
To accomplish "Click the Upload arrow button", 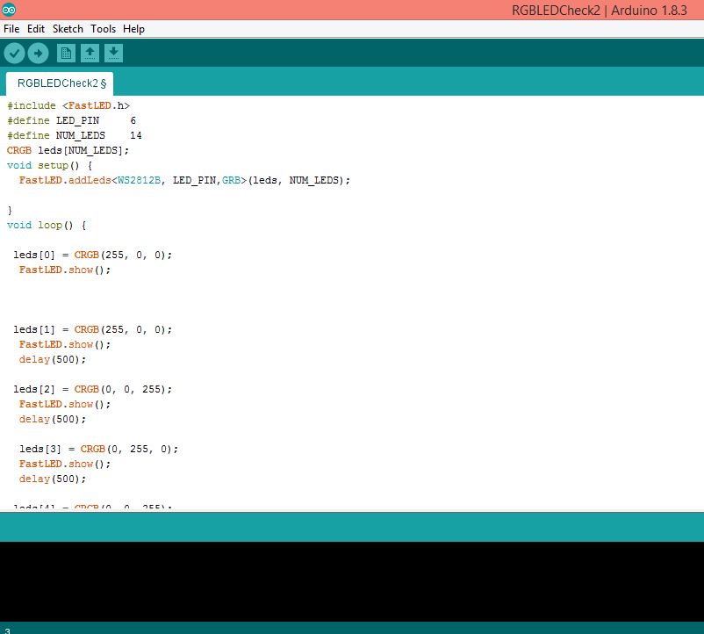I will click(38, 54).
